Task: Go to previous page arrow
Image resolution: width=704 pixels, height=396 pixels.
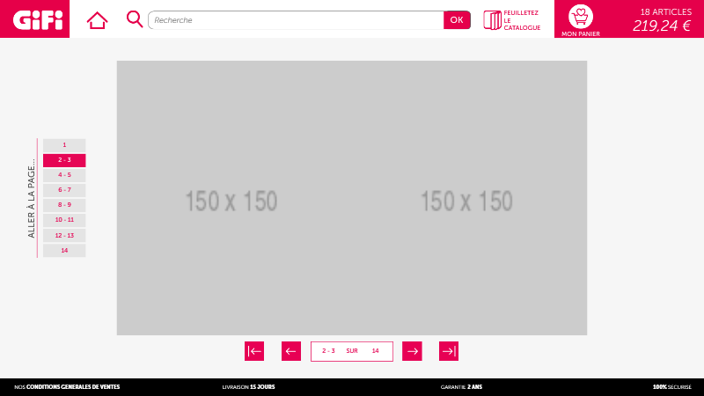Action: pos(291,351)
